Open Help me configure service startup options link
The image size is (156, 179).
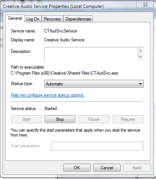[x=48, y=95]
